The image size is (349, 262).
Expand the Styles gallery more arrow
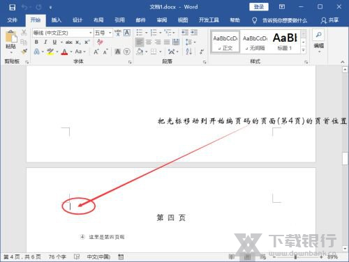[x=303, y=50]
